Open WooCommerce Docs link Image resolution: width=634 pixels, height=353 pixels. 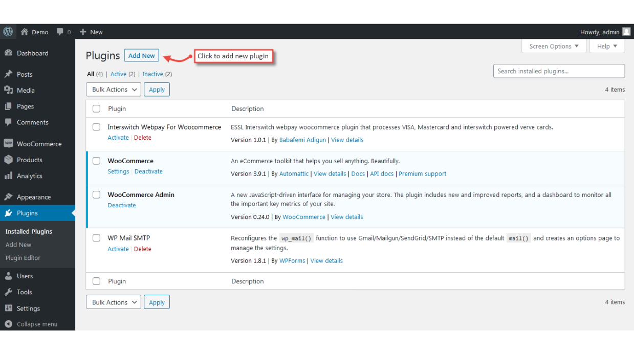pyautogui.click(x=358, y=174)
